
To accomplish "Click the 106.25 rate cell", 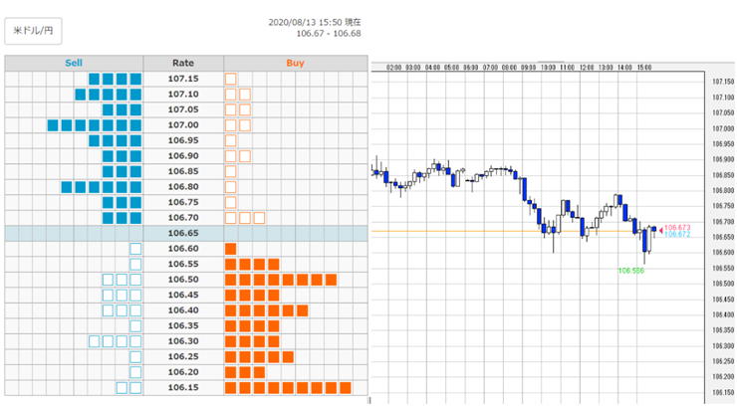I will tap(183, 356).
